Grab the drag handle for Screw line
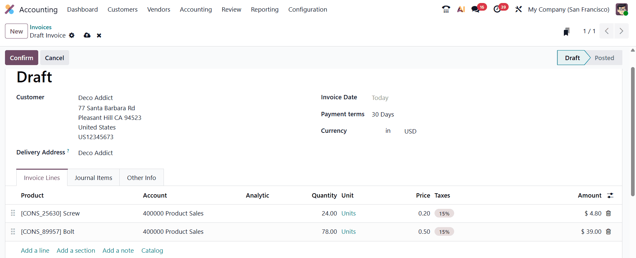This screenshot has height=258, width=636. coord(13,213)
